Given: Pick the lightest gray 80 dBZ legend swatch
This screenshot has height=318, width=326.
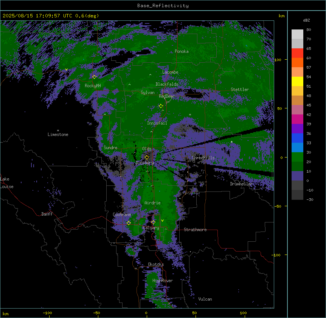Looking at the screenshot, I should point(297,34).
